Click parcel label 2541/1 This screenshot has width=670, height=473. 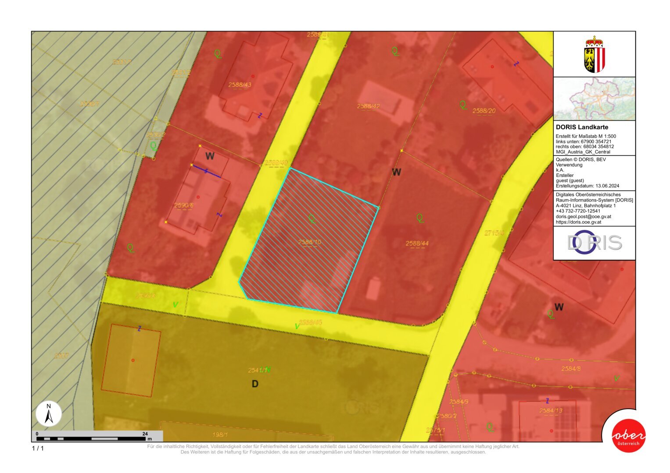click(x=257, y=370)
